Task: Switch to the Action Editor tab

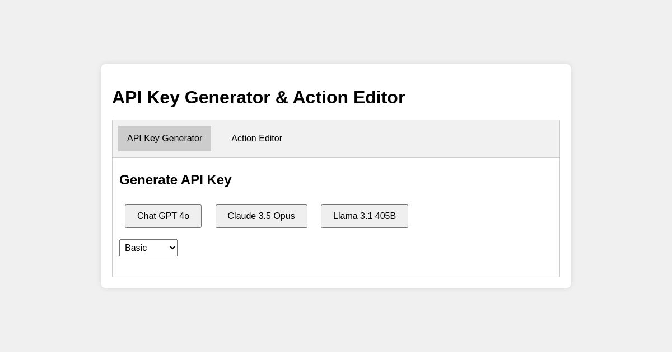Action: (256, 139)
